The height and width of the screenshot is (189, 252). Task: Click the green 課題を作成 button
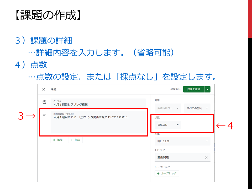coord(194,89)
